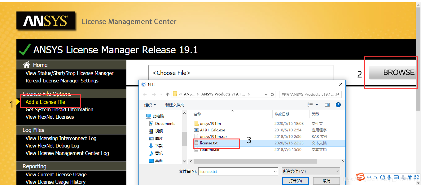421x185 pixels.
Task: Click Sogou voice input microphone
Action: coord(389,177)
